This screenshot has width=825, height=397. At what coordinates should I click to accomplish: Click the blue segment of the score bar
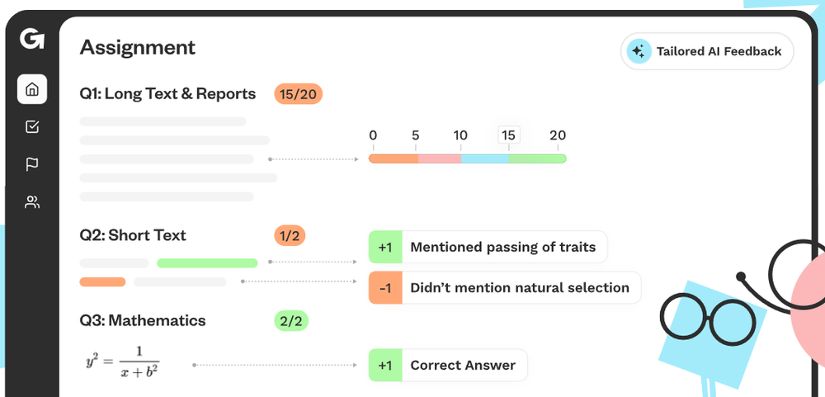tap(484, 158)
